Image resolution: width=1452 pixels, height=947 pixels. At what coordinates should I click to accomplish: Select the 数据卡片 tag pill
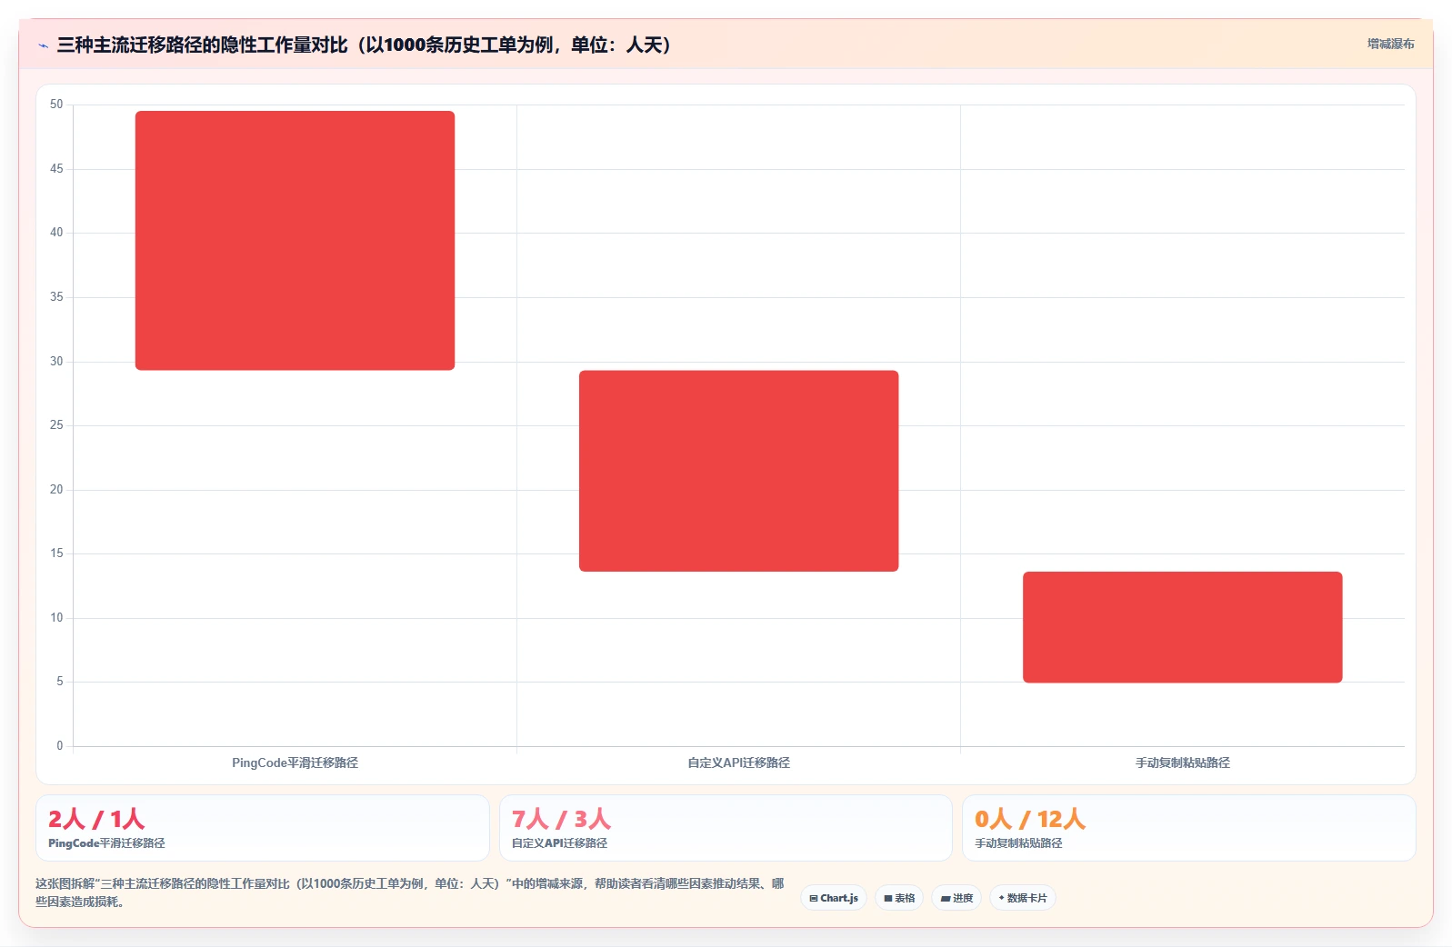pos(1023,898)
